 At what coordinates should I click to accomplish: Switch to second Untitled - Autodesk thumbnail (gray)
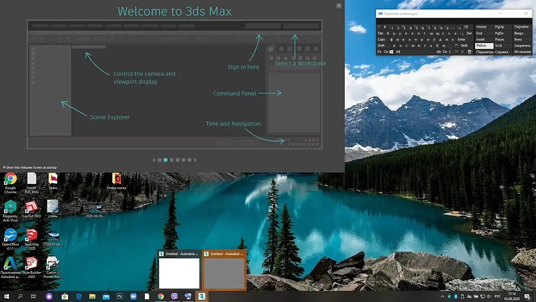[x=224, y=270]
